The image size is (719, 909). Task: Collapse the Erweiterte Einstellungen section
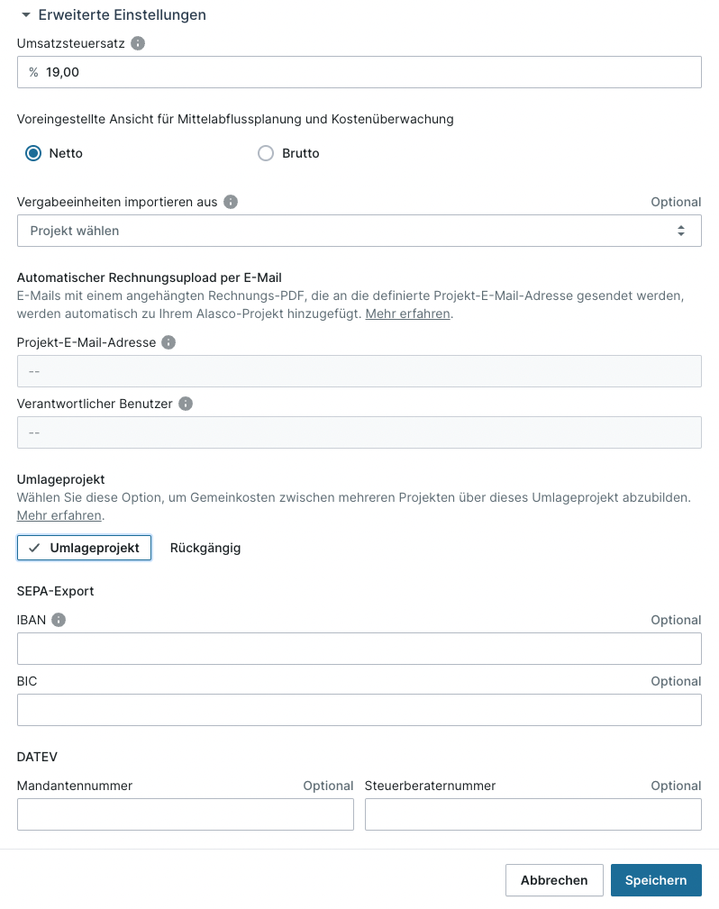25,15
